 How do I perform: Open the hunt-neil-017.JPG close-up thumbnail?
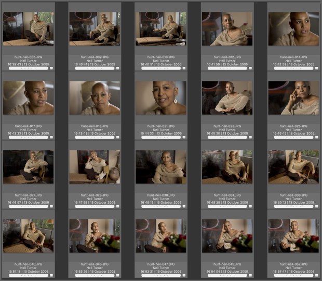click(x=28, y=97)
